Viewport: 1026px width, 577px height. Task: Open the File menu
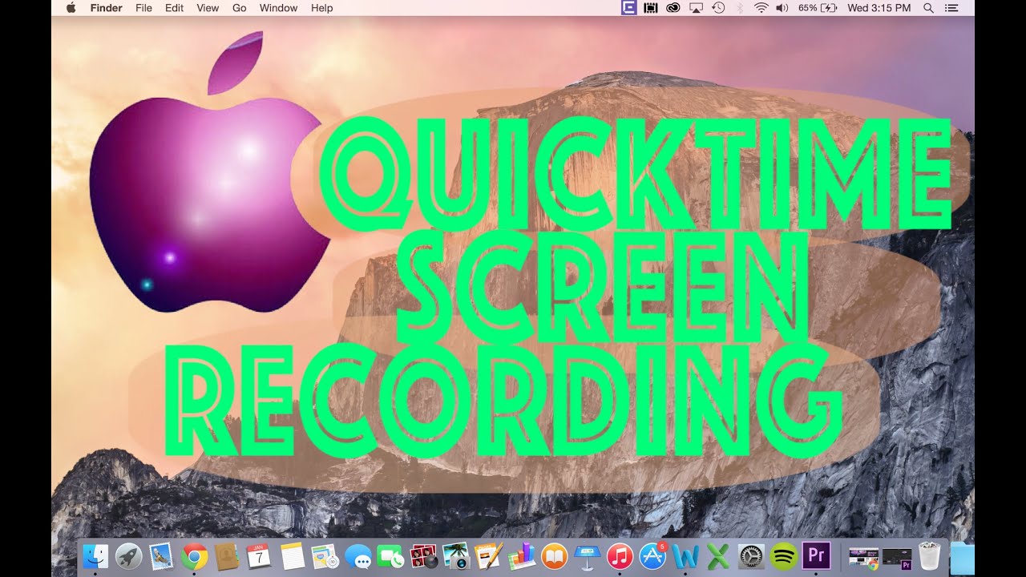[x=143, y=8]
